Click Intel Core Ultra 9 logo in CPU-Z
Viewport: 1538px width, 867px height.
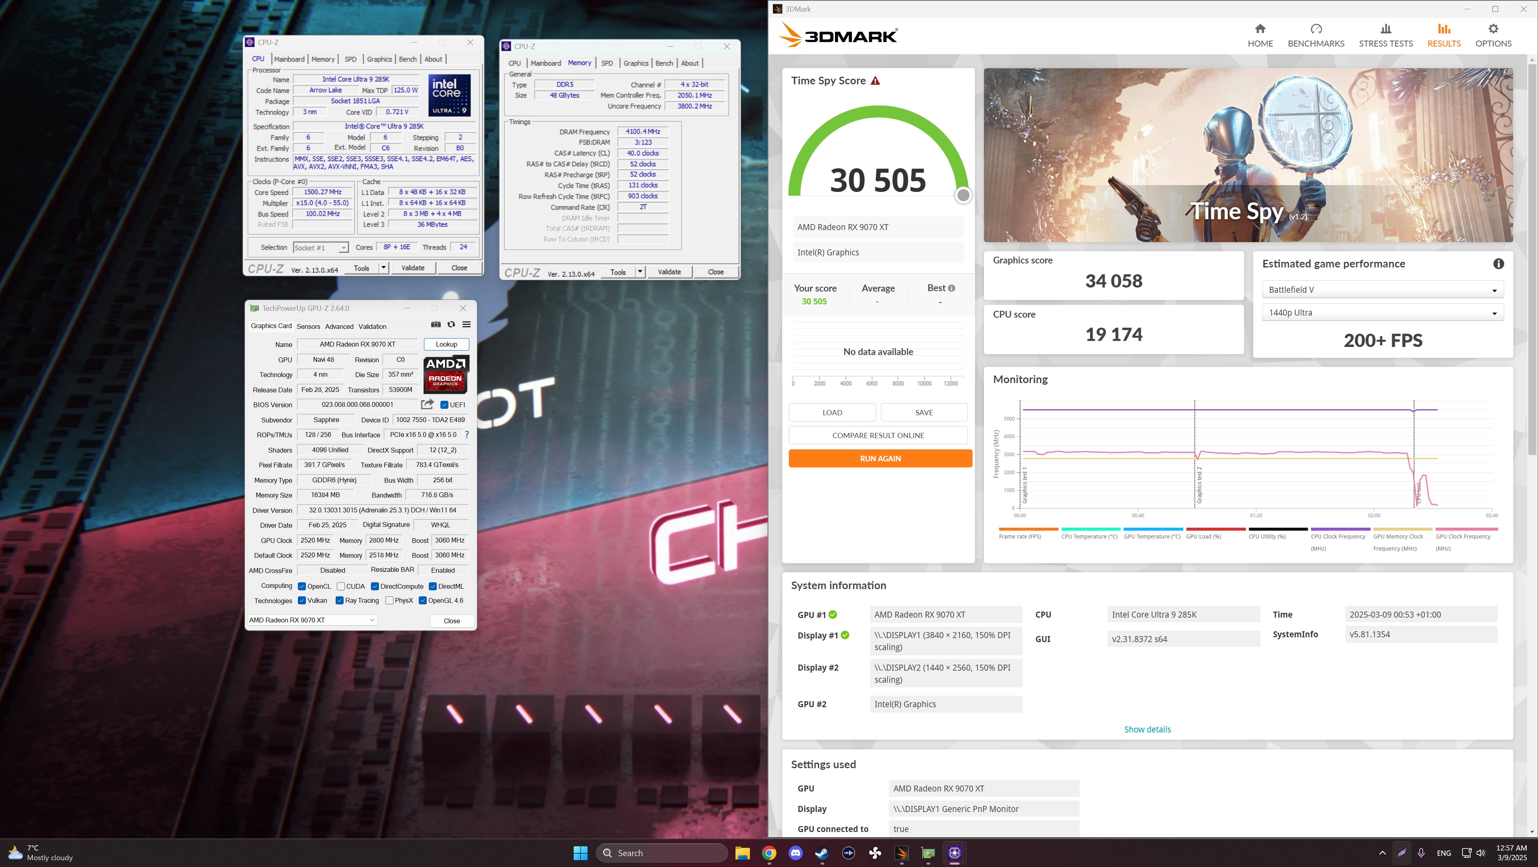click(450, 95)
